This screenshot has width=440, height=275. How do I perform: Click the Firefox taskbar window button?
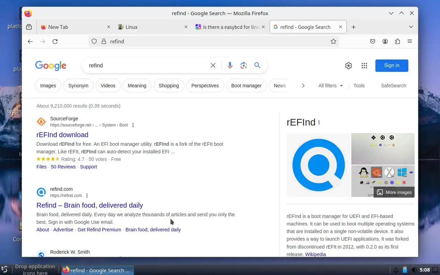(98, 270)
